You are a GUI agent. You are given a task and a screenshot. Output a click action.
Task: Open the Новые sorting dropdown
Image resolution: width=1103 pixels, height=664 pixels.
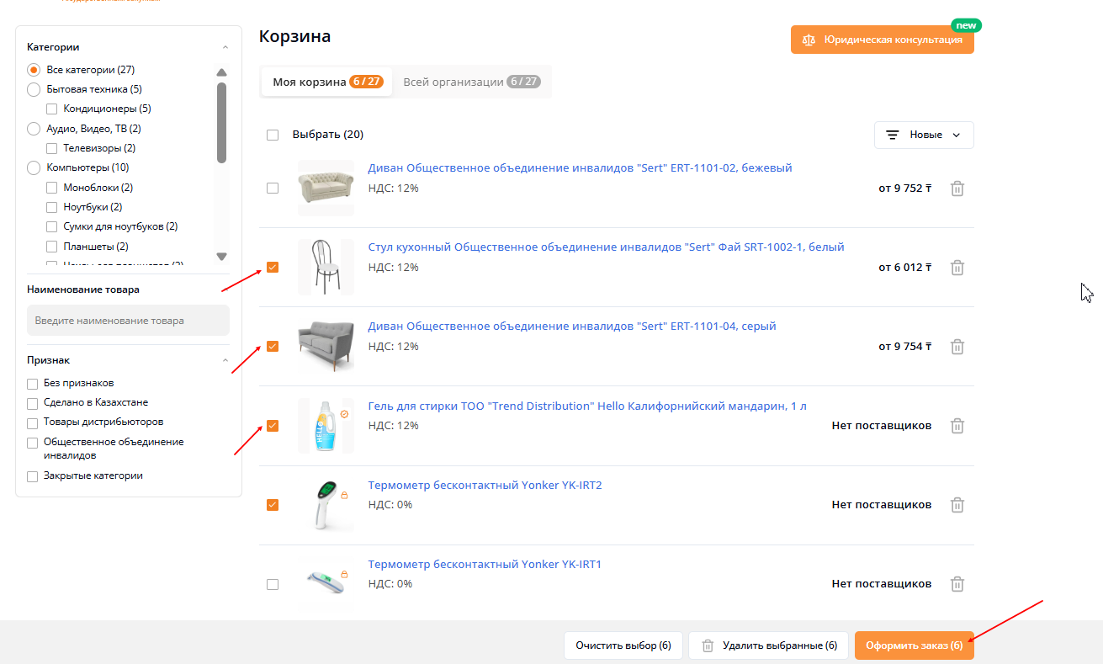[924, 135]
